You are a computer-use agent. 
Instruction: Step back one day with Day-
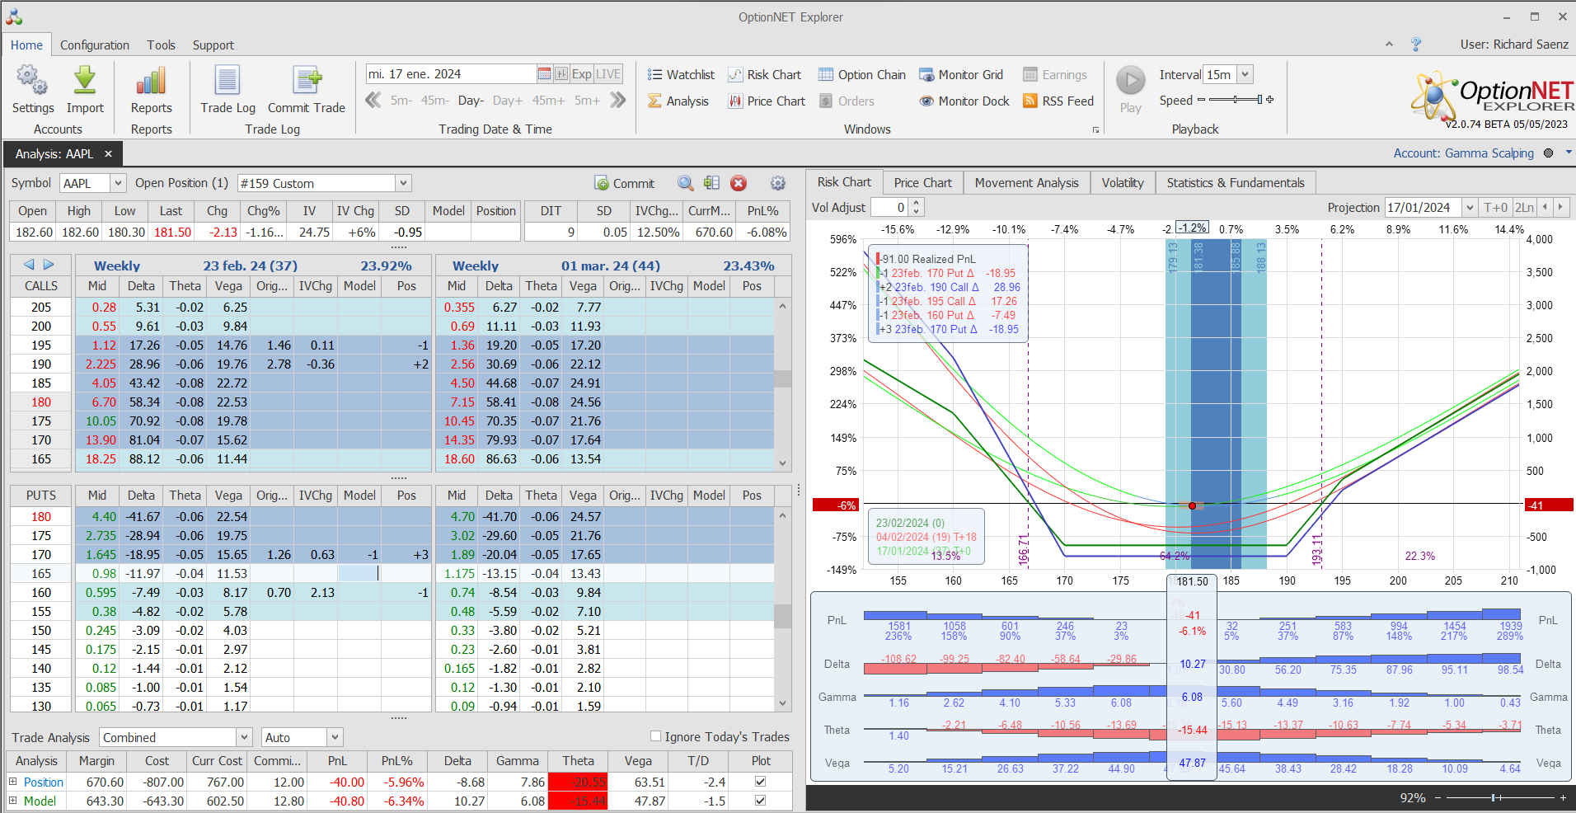coord(471,101)
